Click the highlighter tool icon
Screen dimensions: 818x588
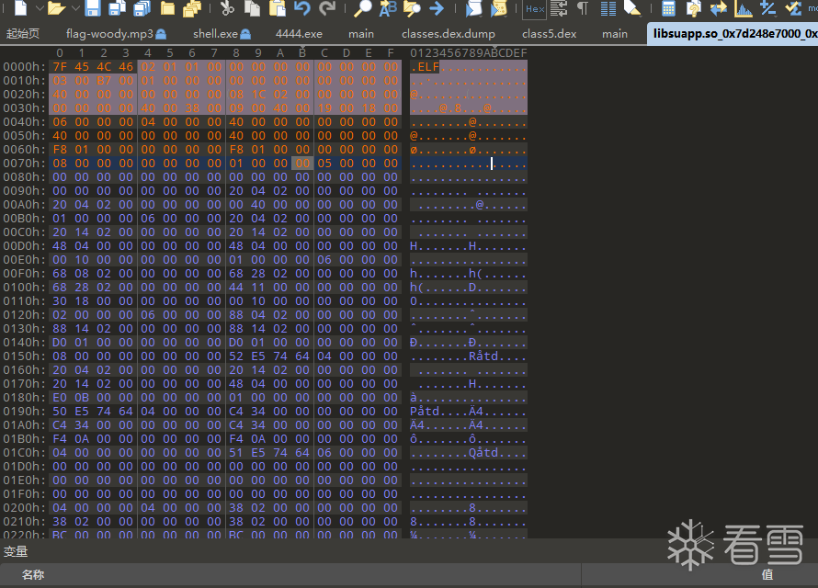[x=632, y=8]
